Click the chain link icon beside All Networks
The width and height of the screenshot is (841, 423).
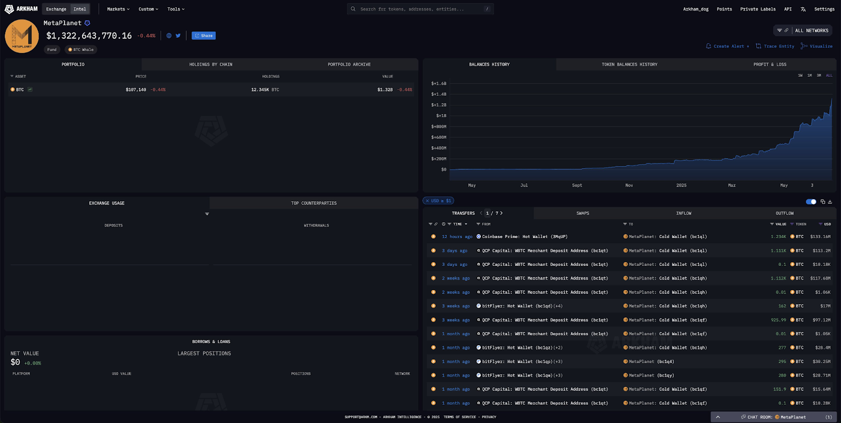point(786,30)
